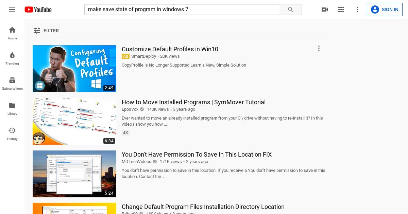The width and height of the screenshot is (408, 214).
Task: Click the SymMover video description text
Action: (x=222, y=121)
